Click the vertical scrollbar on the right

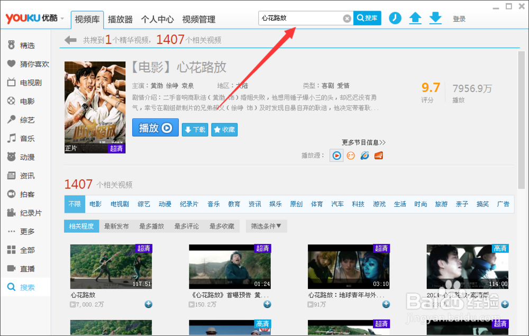coord(521,120)
